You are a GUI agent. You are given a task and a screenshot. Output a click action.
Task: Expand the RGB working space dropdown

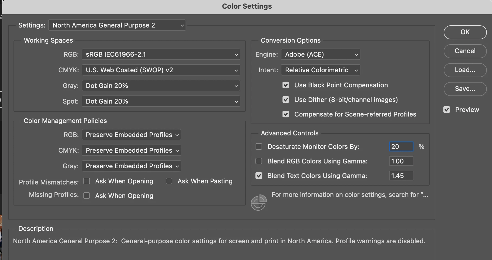(161, 54)
